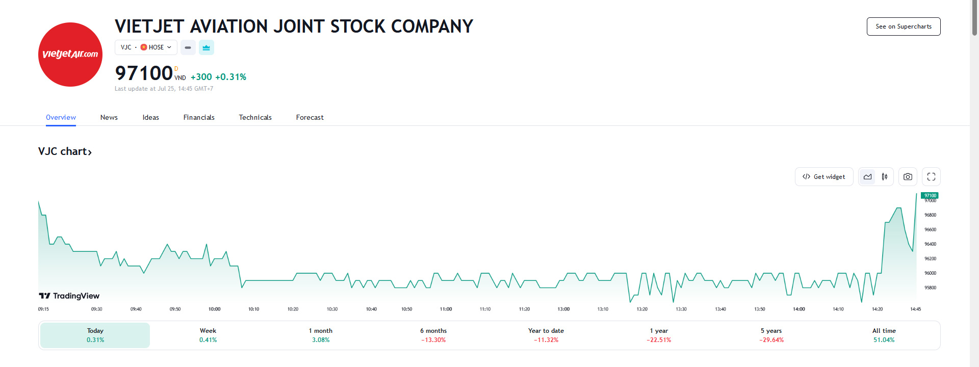Open the VJC HOSE exchange dropdown
The width and height of the screenshot is (979, 367).
[146, 47]
